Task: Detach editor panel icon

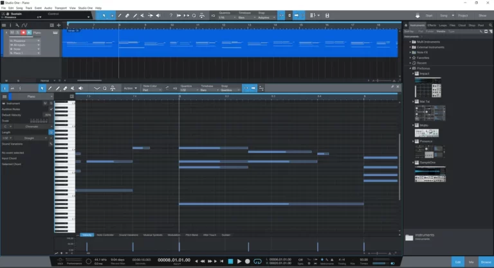Action: [x=392, y=87]
